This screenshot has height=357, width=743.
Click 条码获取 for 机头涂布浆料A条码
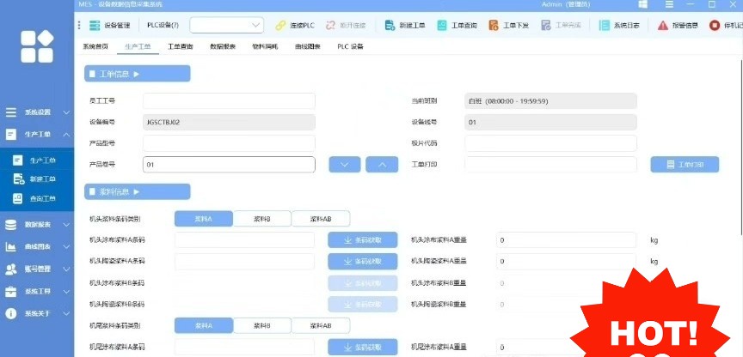363,240
